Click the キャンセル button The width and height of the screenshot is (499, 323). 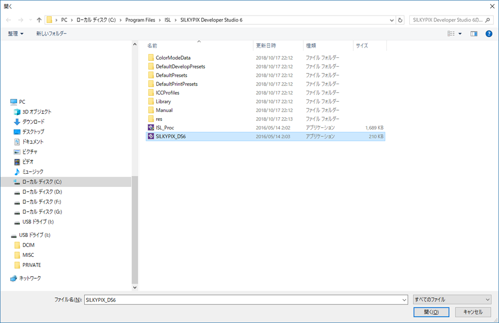(x=473, y=312)
